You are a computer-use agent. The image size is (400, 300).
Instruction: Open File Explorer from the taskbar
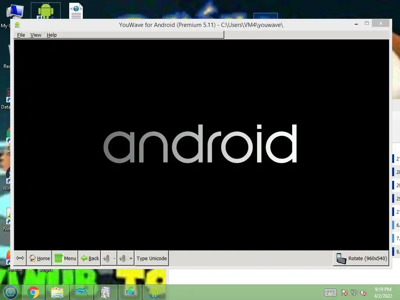pos(57,292)
